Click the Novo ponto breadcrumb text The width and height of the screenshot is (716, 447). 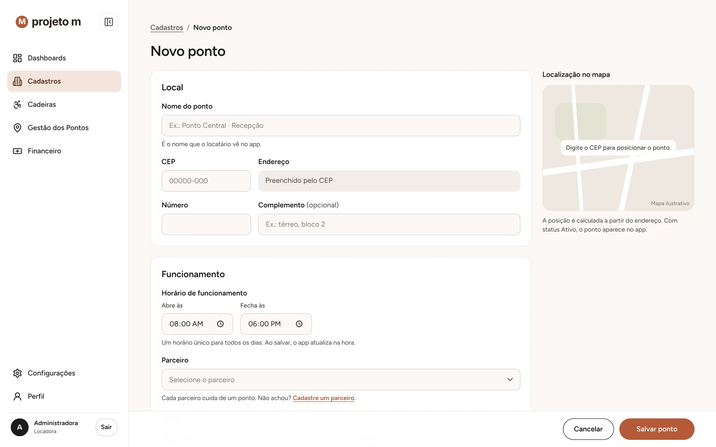213,28
